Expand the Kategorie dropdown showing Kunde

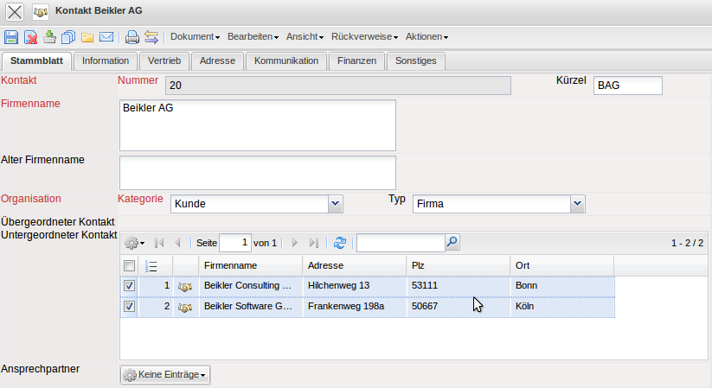(x=336, y=204)
